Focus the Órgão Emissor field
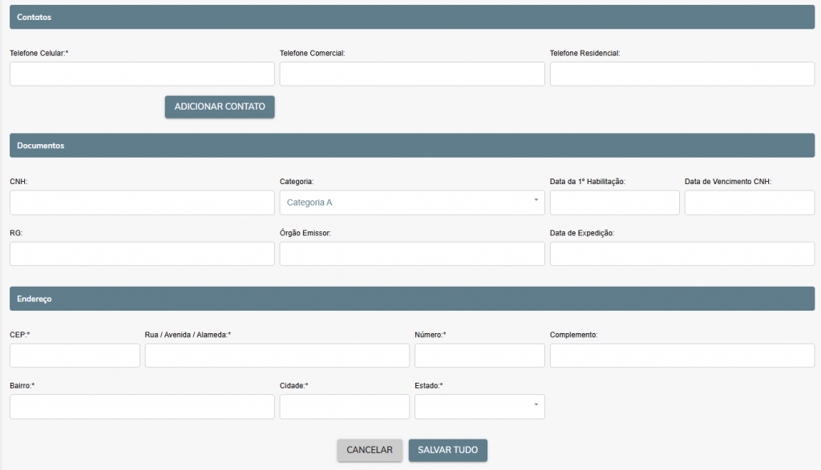 [412, 254]
